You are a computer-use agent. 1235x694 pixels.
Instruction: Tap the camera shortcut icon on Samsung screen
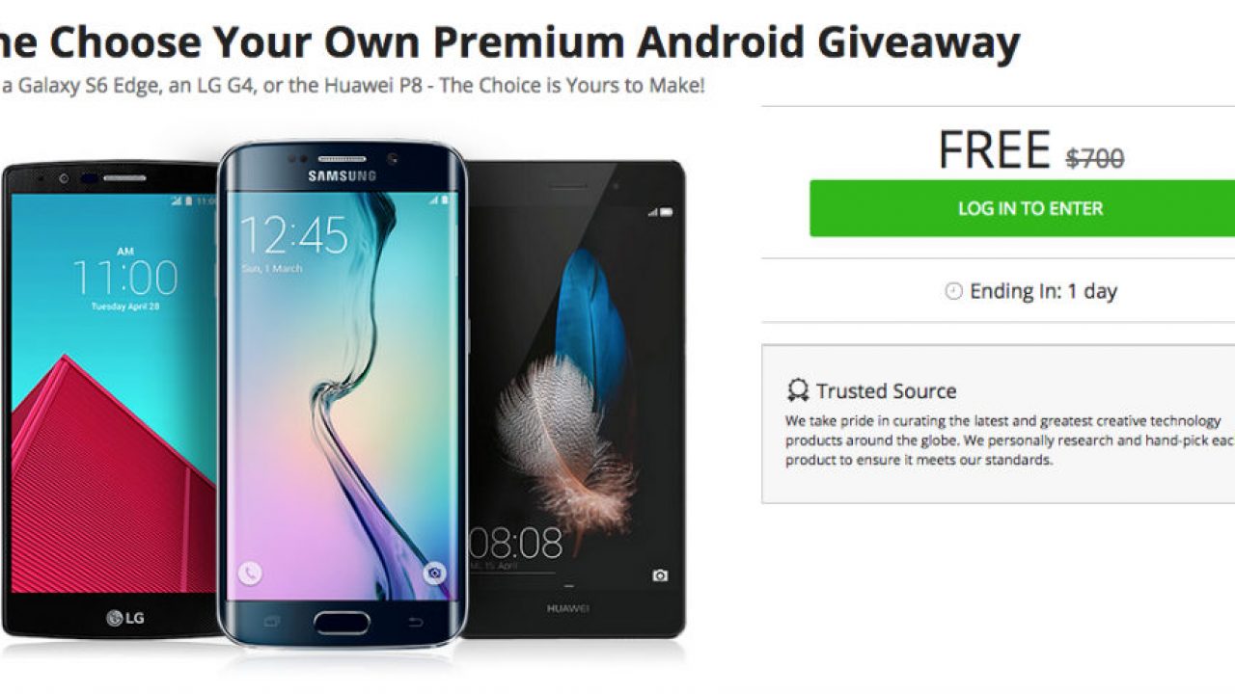click(435, 574)
